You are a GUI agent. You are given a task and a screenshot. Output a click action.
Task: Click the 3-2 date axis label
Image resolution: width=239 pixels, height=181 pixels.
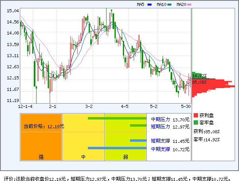point(89,107)
